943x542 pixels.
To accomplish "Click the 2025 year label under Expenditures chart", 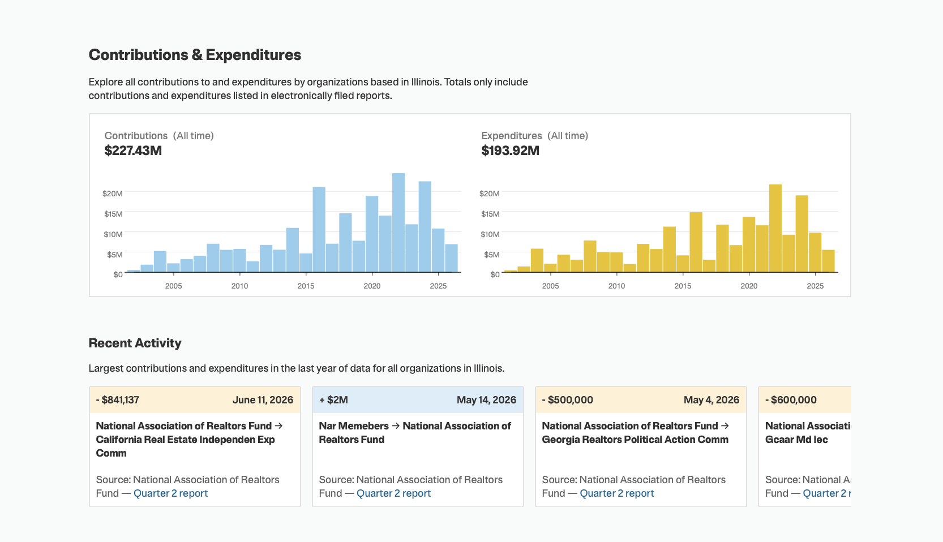I will pos(815,286).
